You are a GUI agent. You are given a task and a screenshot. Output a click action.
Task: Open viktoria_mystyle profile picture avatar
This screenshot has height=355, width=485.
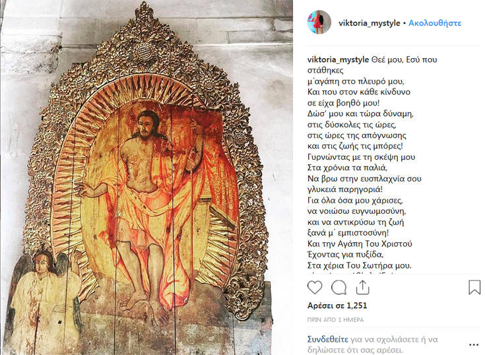click(319, 22)
